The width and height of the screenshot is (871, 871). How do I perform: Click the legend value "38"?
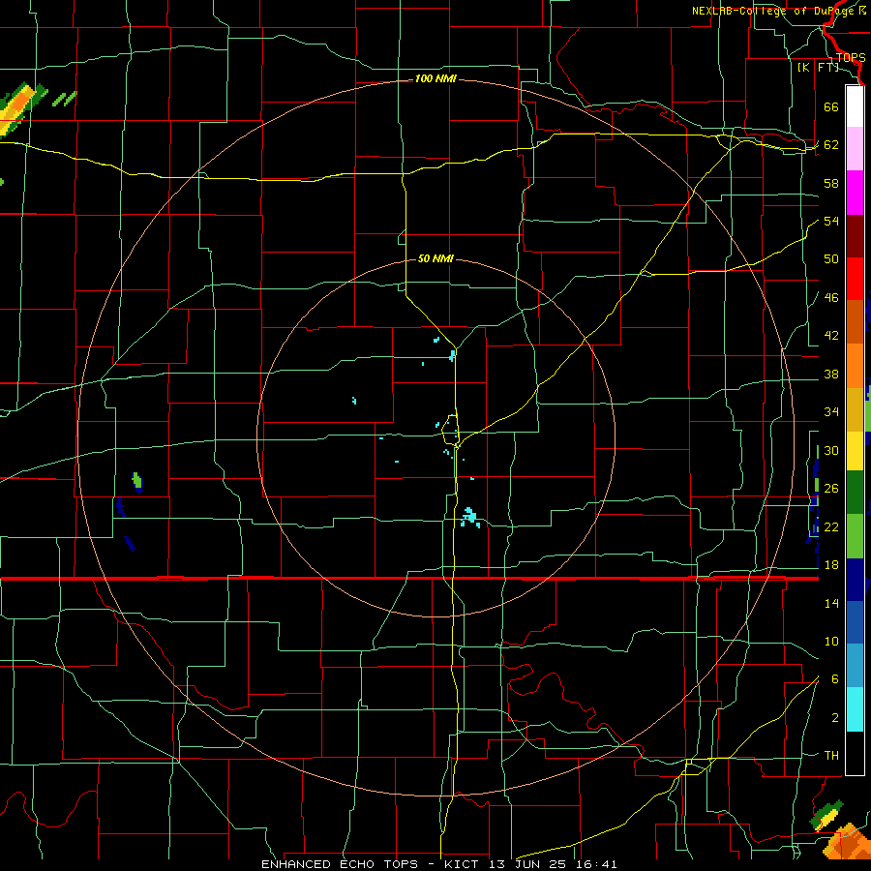click(831, 374)
